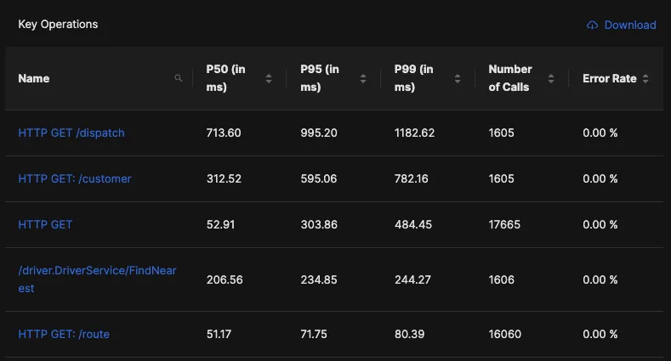Click the 17665 calls cell
The image size is (671, 361).
tap(504, 225)
